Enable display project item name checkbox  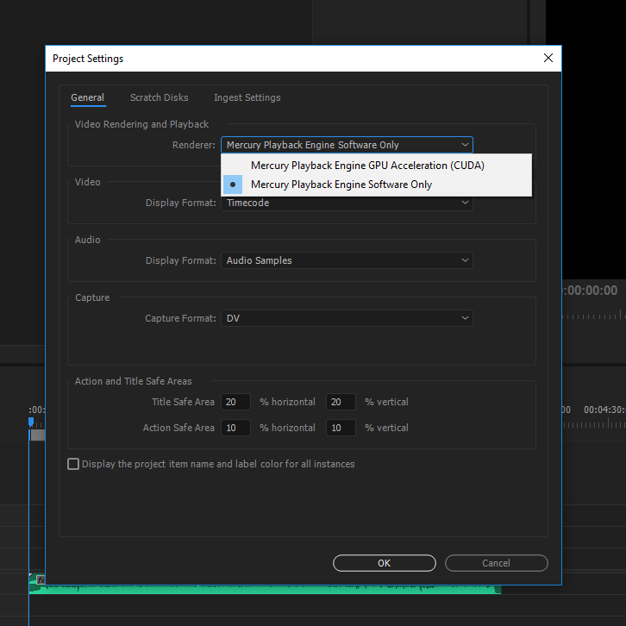click(x=73, y=464)
